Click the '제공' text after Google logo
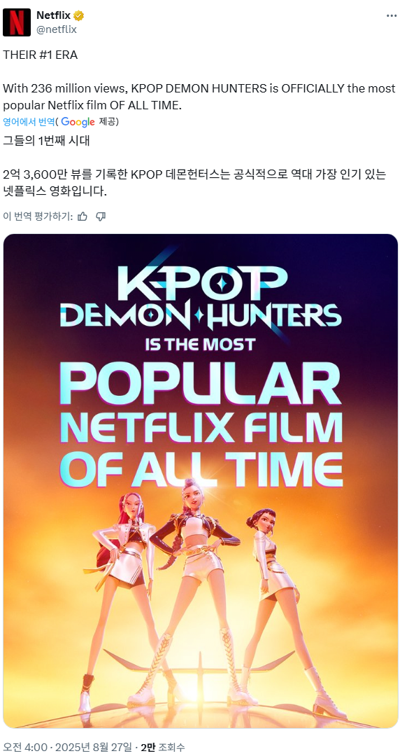Viewport: 402px width, 756px height. 108,122
